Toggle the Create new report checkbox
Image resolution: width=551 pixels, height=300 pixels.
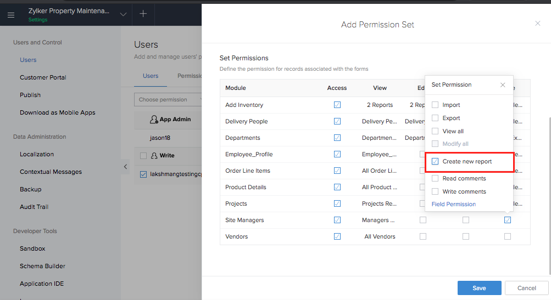click(x=435, y=162)
